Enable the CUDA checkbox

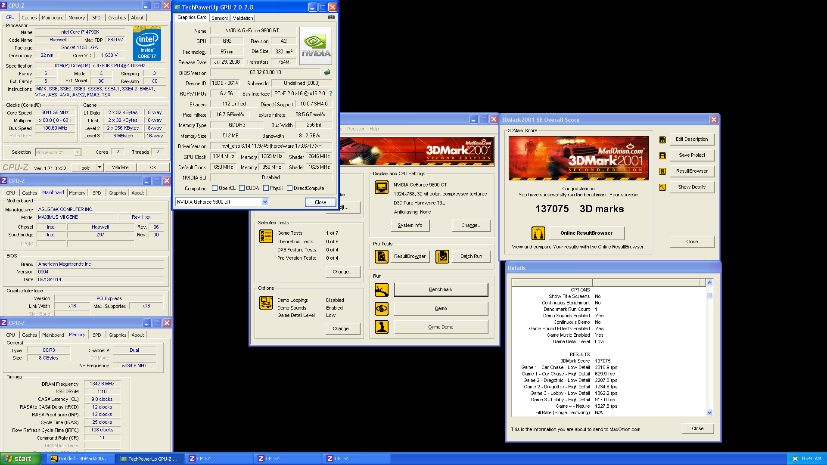(242, 188)
